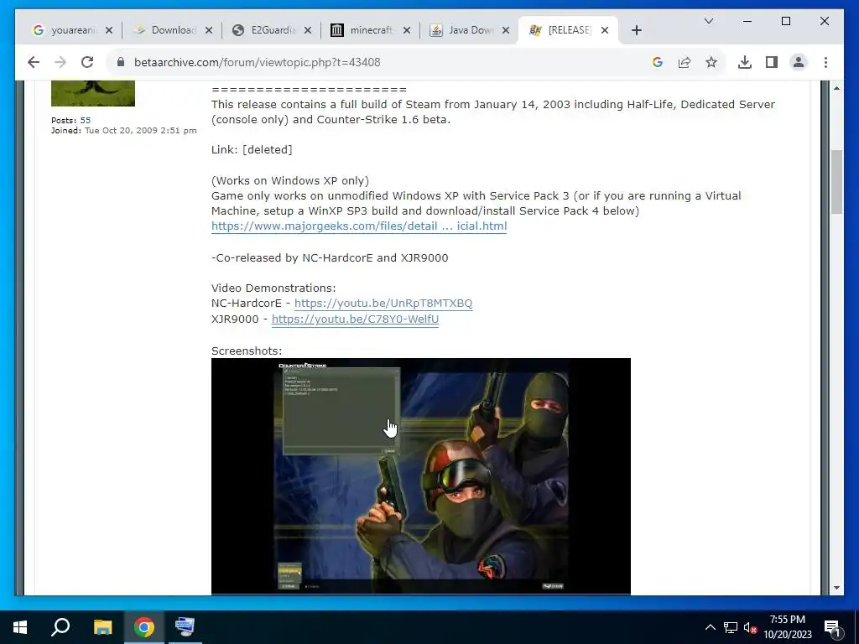859x644 pixels.
Task: Switch to the youareani Google tab
Action: (x=64, y=30)
